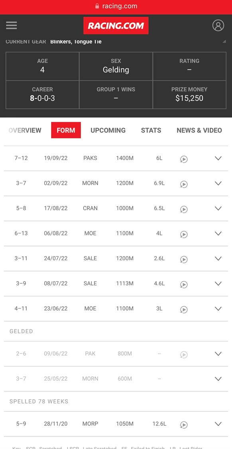This screenshot has height=449, width=232.
Task: Play replay of 19/09/22 PAKS race
Action: tap(184, 159)
